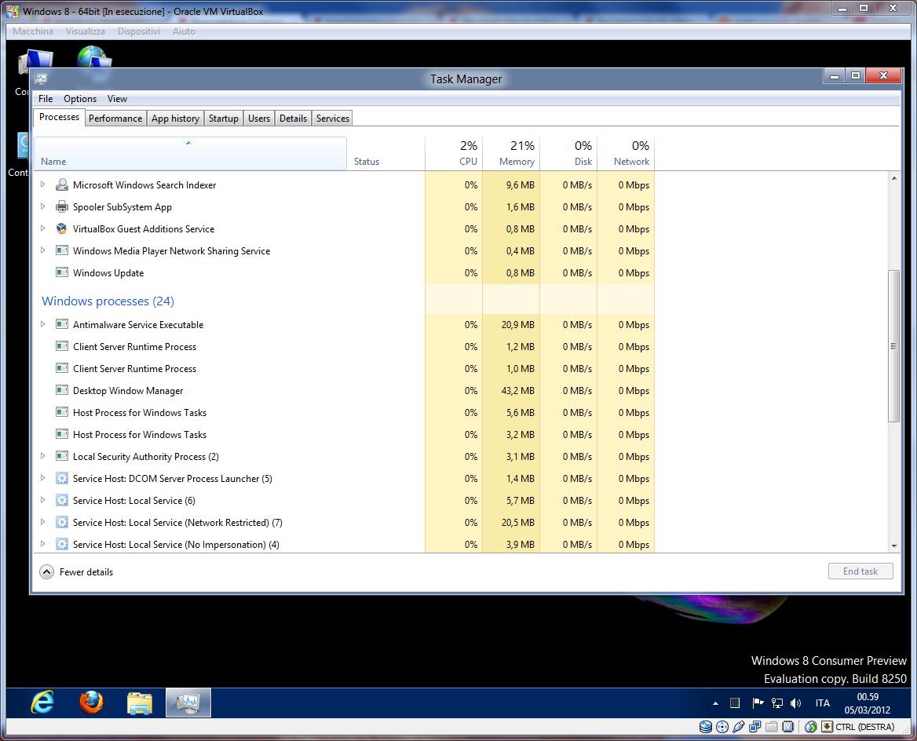Open the Options menu in Task Manager
Screen dimensions: 917x741
click(80, 99)
